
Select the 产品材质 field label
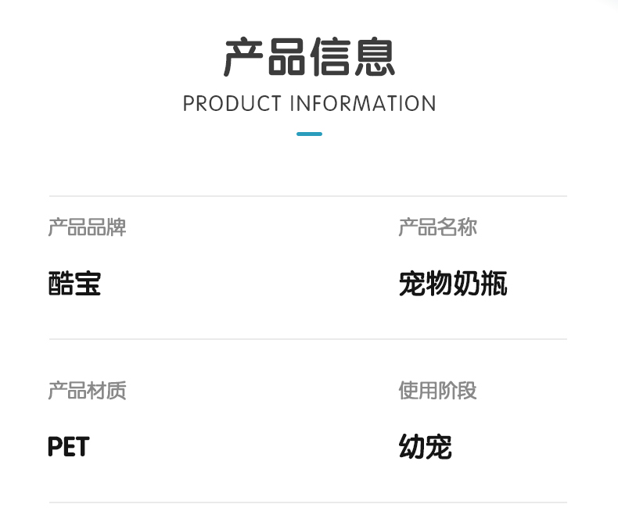coord(87,390)
